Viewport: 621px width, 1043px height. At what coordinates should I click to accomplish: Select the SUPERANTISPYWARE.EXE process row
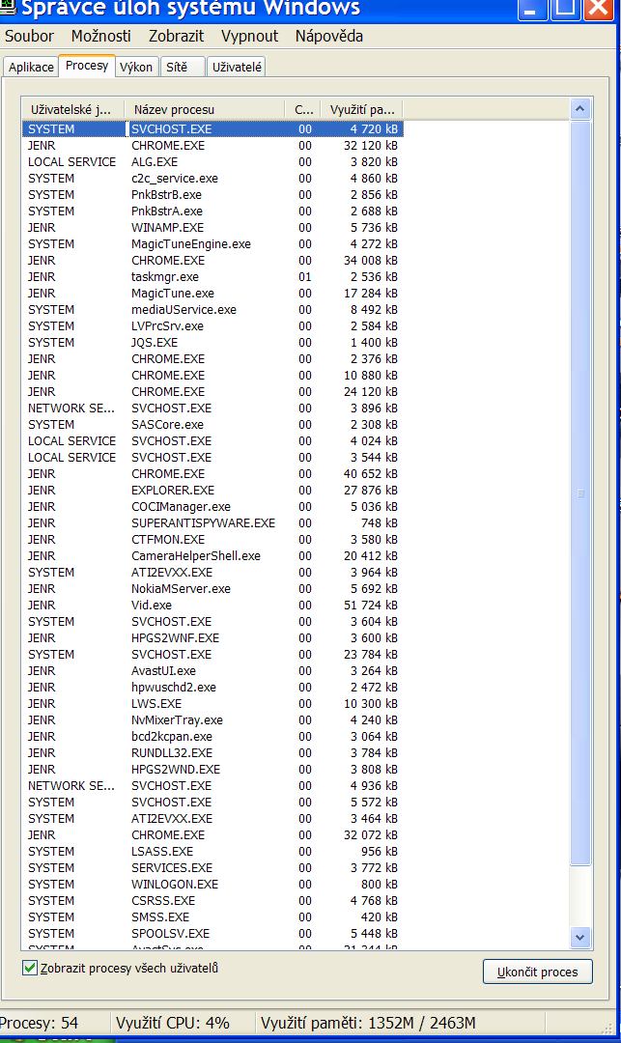(x=212, y=522)
